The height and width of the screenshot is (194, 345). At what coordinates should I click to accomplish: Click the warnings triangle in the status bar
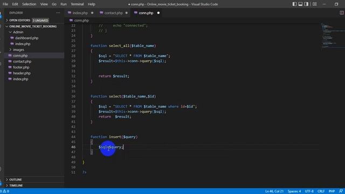(x=4, y=191)
